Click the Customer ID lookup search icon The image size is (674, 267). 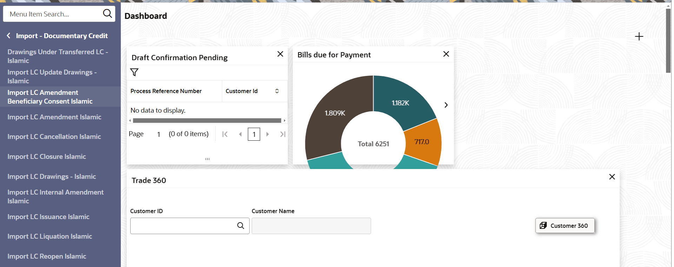240,226
